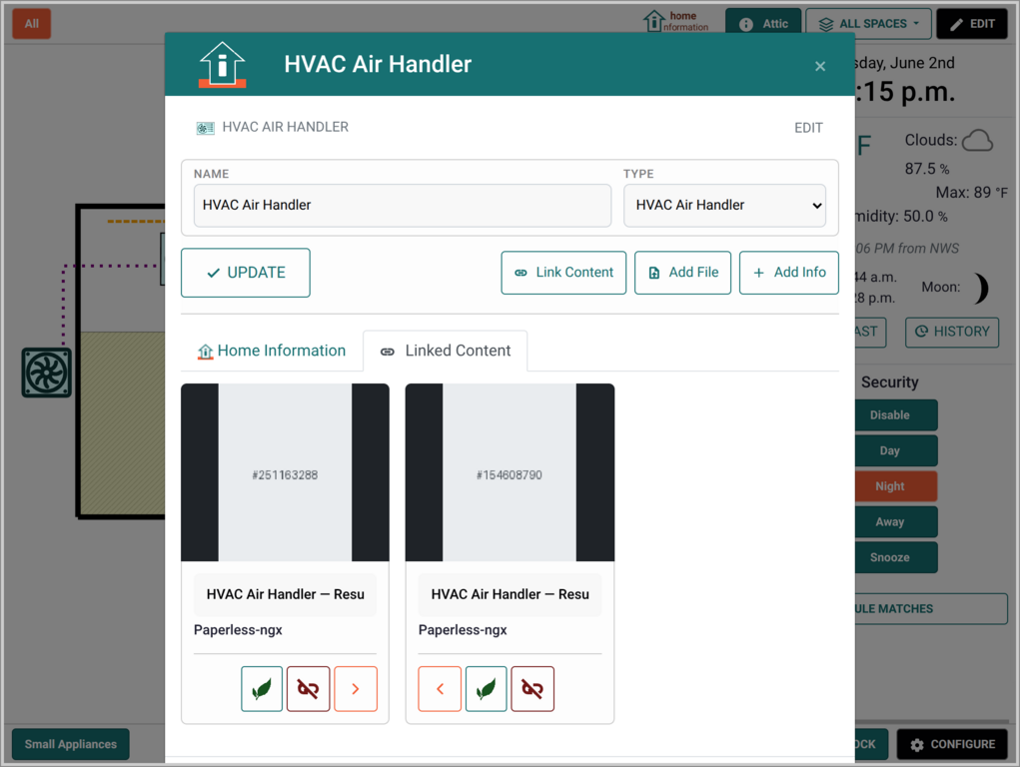Switch to the Home Information tab
The image size is (1020, 767).
point(272,351)
